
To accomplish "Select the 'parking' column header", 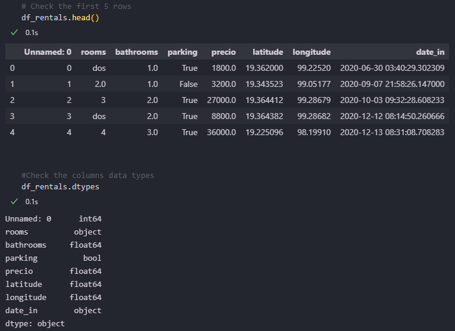I will (x=182, y=52).
